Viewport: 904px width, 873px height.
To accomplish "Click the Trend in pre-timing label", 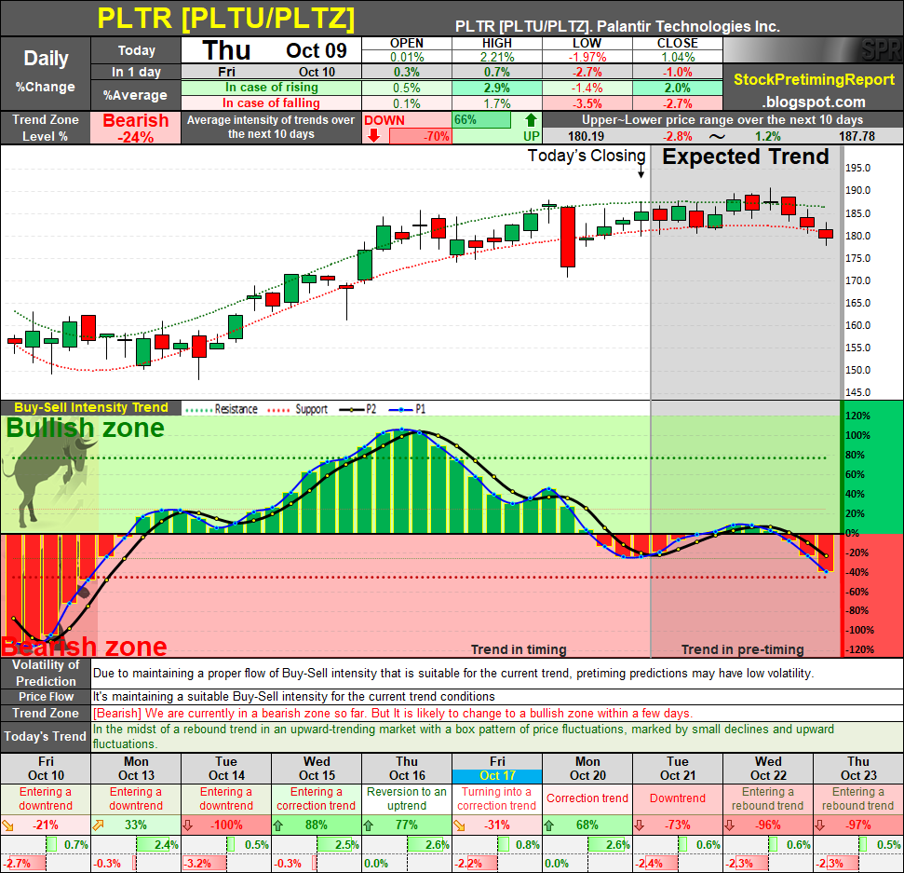I will point(743,649).
